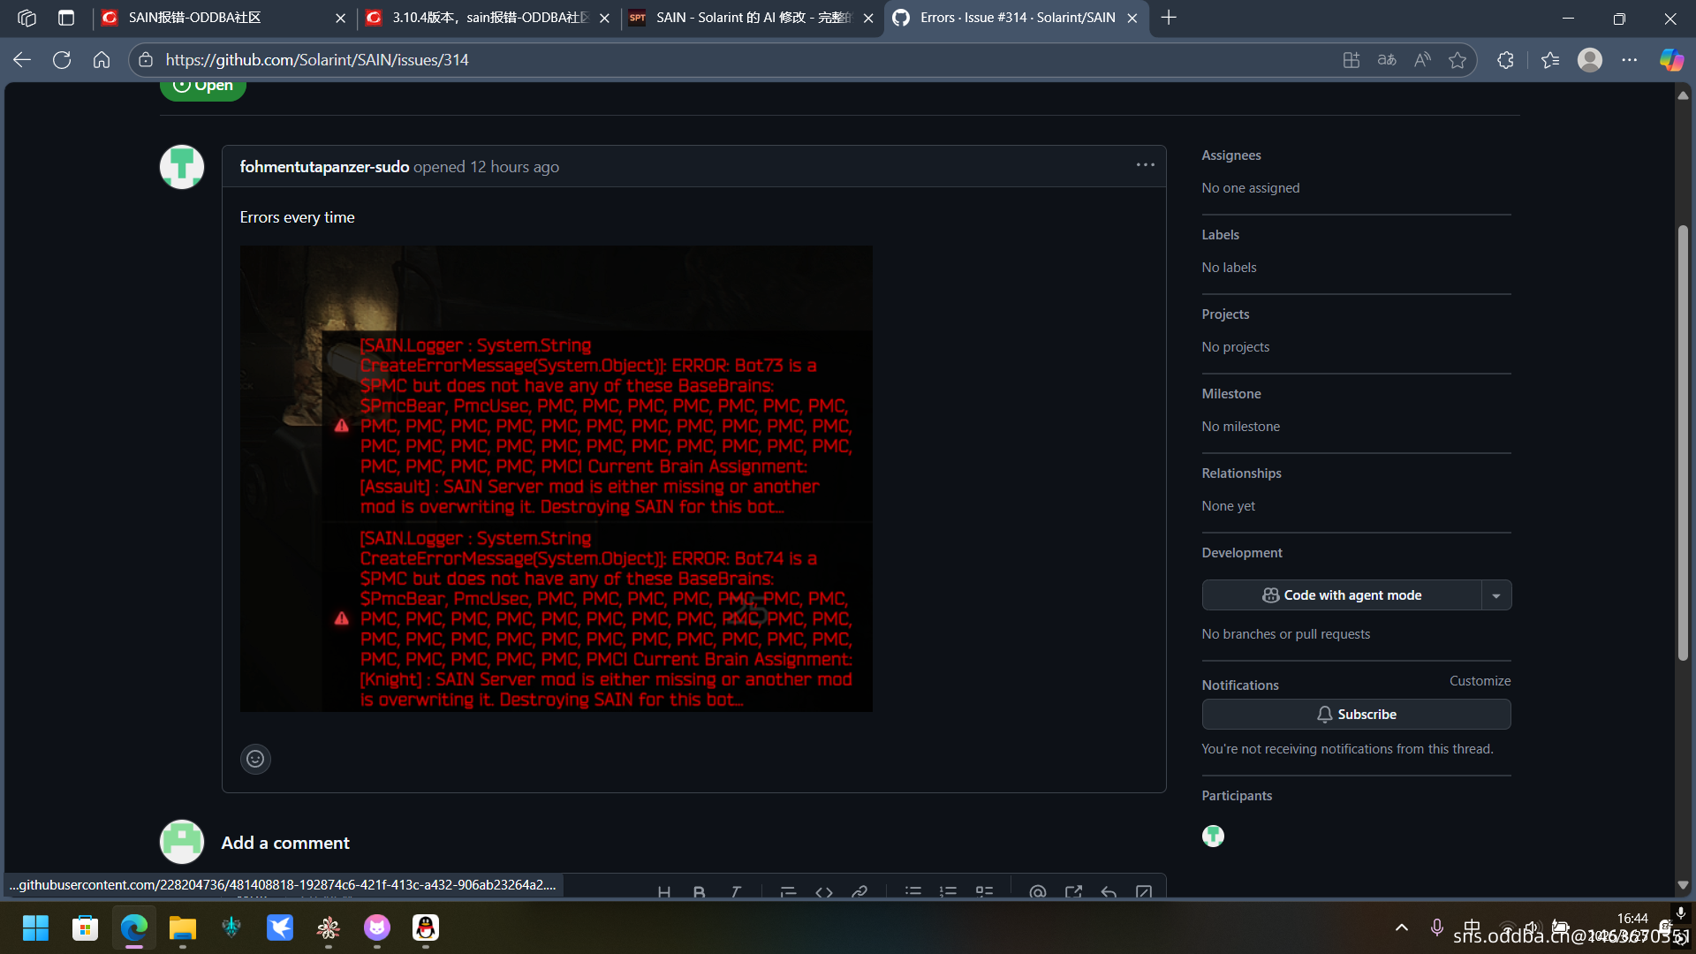This screenshot has width=1696, height=954.
Task: Add this page to favorites star
Action: pyautogui.click(x=1457, y=60)
